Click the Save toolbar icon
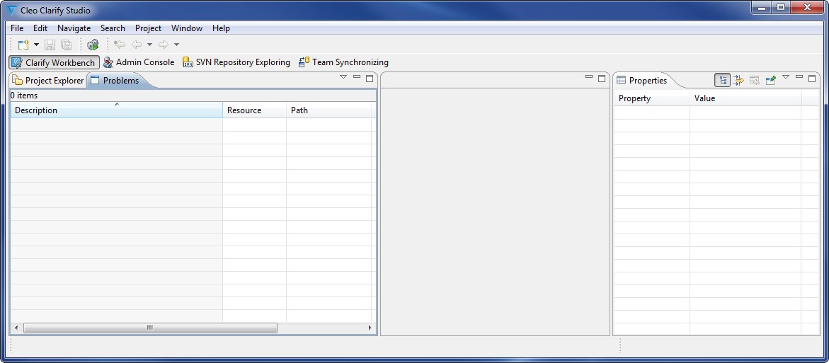 [50, 45]
